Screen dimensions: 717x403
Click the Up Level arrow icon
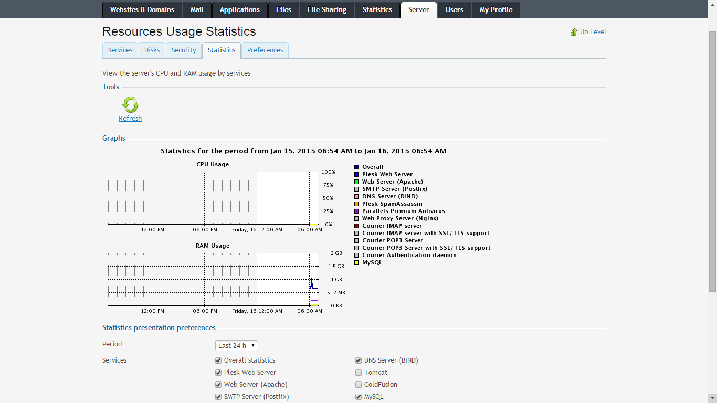(x=574, y=32)
